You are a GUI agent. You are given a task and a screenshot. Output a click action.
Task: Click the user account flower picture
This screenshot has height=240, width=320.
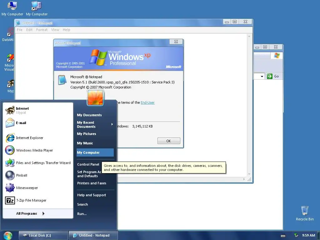pyautogui.click(x=95, y=98)
